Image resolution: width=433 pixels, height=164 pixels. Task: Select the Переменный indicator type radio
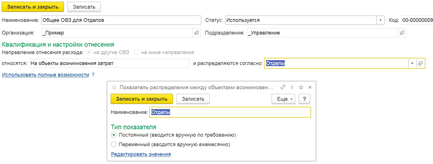[x=114, y=144]
